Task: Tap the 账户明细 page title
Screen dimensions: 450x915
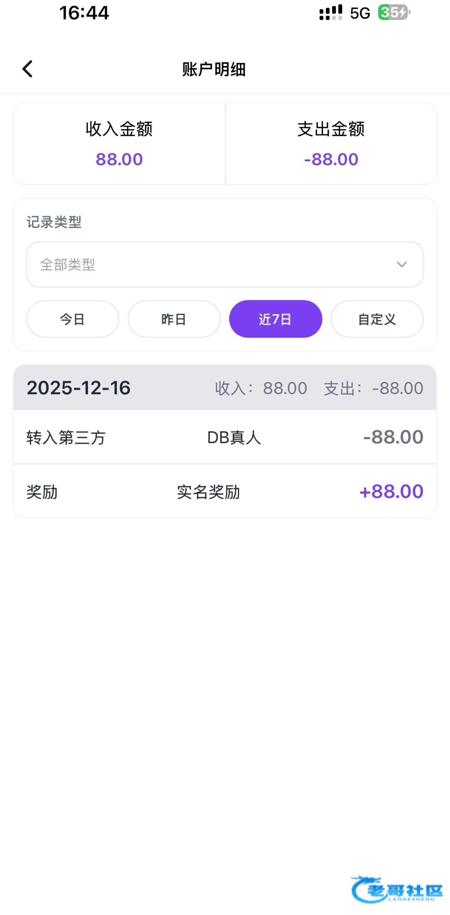Action: (x=214, y=69)
